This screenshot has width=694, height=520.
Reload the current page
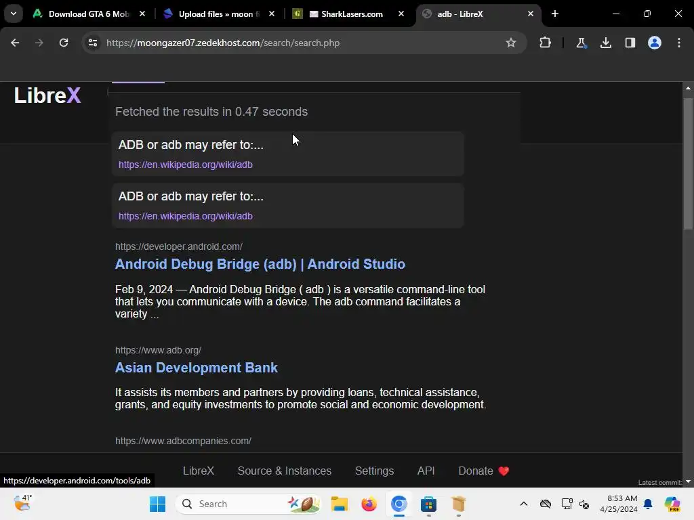point(64,43)
